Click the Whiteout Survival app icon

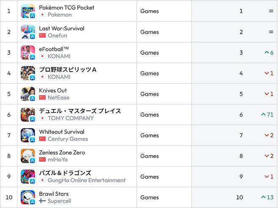tap(28, 135)
